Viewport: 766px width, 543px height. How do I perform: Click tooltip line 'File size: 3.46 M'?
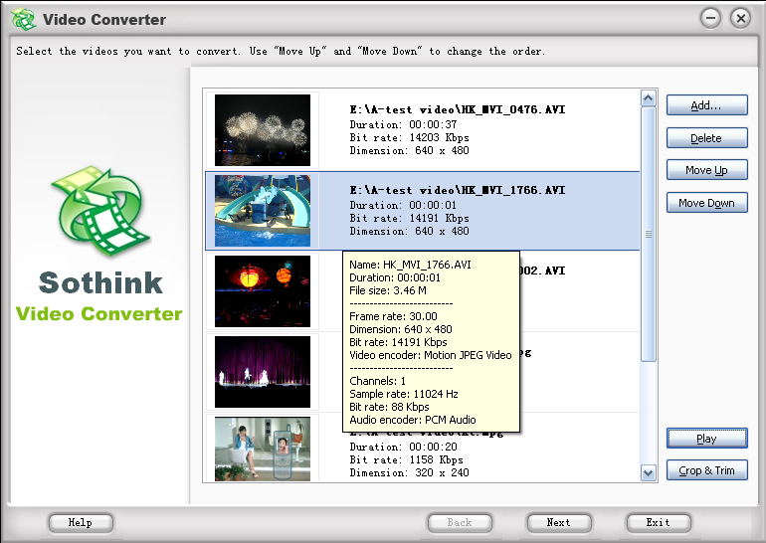pyautogui.click(x=388, y=290)
